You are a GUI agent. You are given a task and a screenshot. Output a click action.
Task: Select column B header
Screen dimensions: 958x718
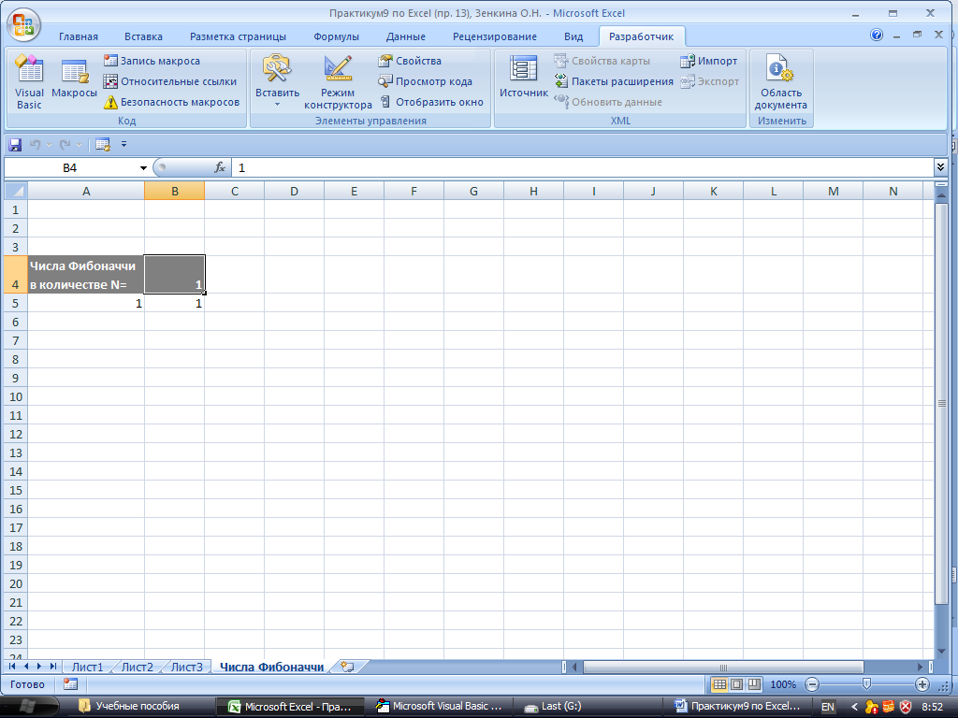175,191
